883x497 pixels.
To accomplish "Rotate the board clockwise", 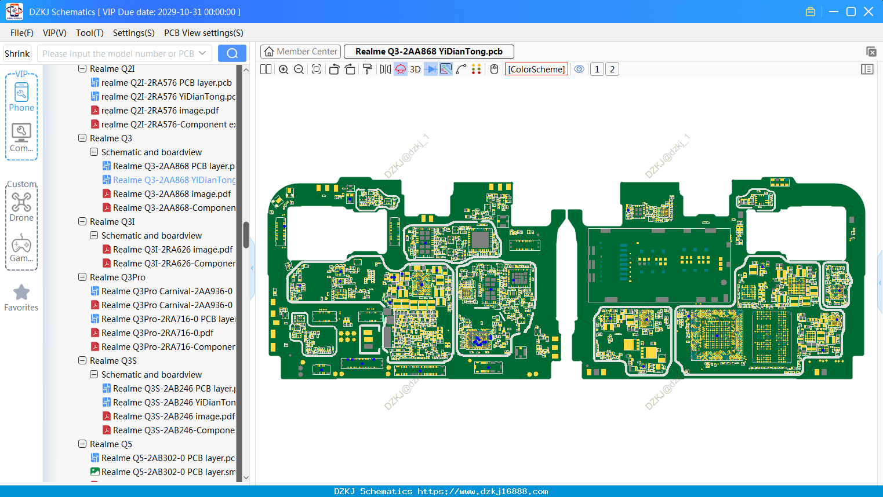I will tap(350, 70).
